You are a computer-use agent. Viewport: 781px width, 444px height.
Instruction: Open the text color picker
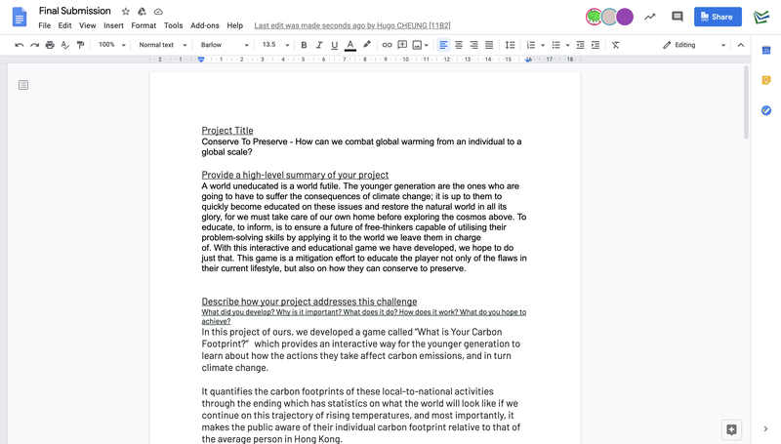[350, 45]
